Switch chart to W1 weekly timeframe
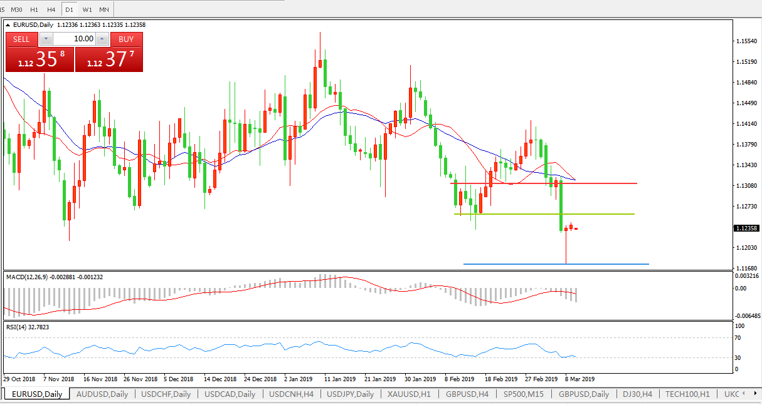This screenshot has width=762, height=405. (87, 9)
